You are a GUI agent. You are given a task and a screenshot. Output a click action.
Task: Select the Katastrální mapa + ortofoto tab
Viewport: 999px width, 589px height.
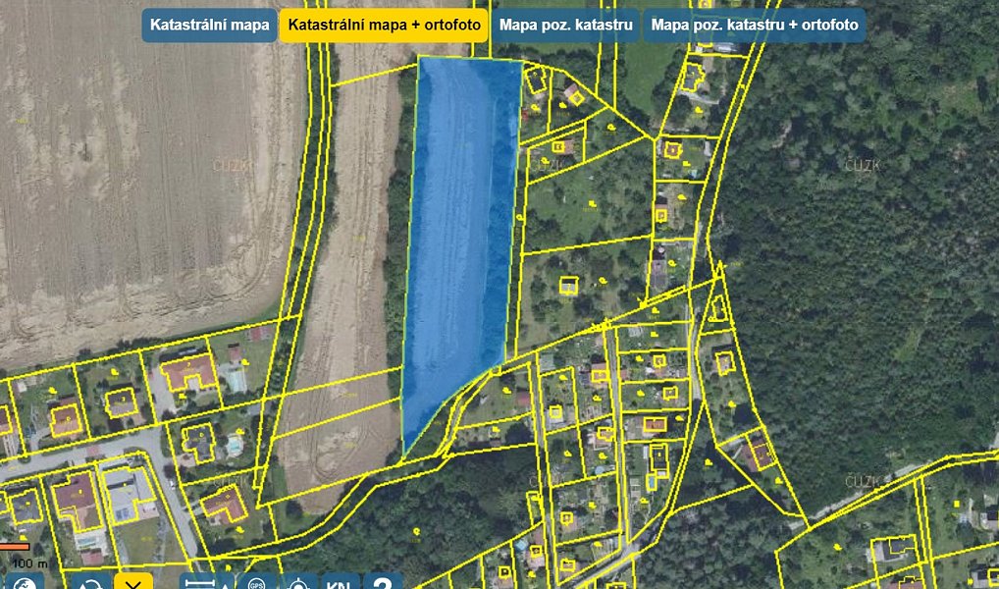coord(384,26)
